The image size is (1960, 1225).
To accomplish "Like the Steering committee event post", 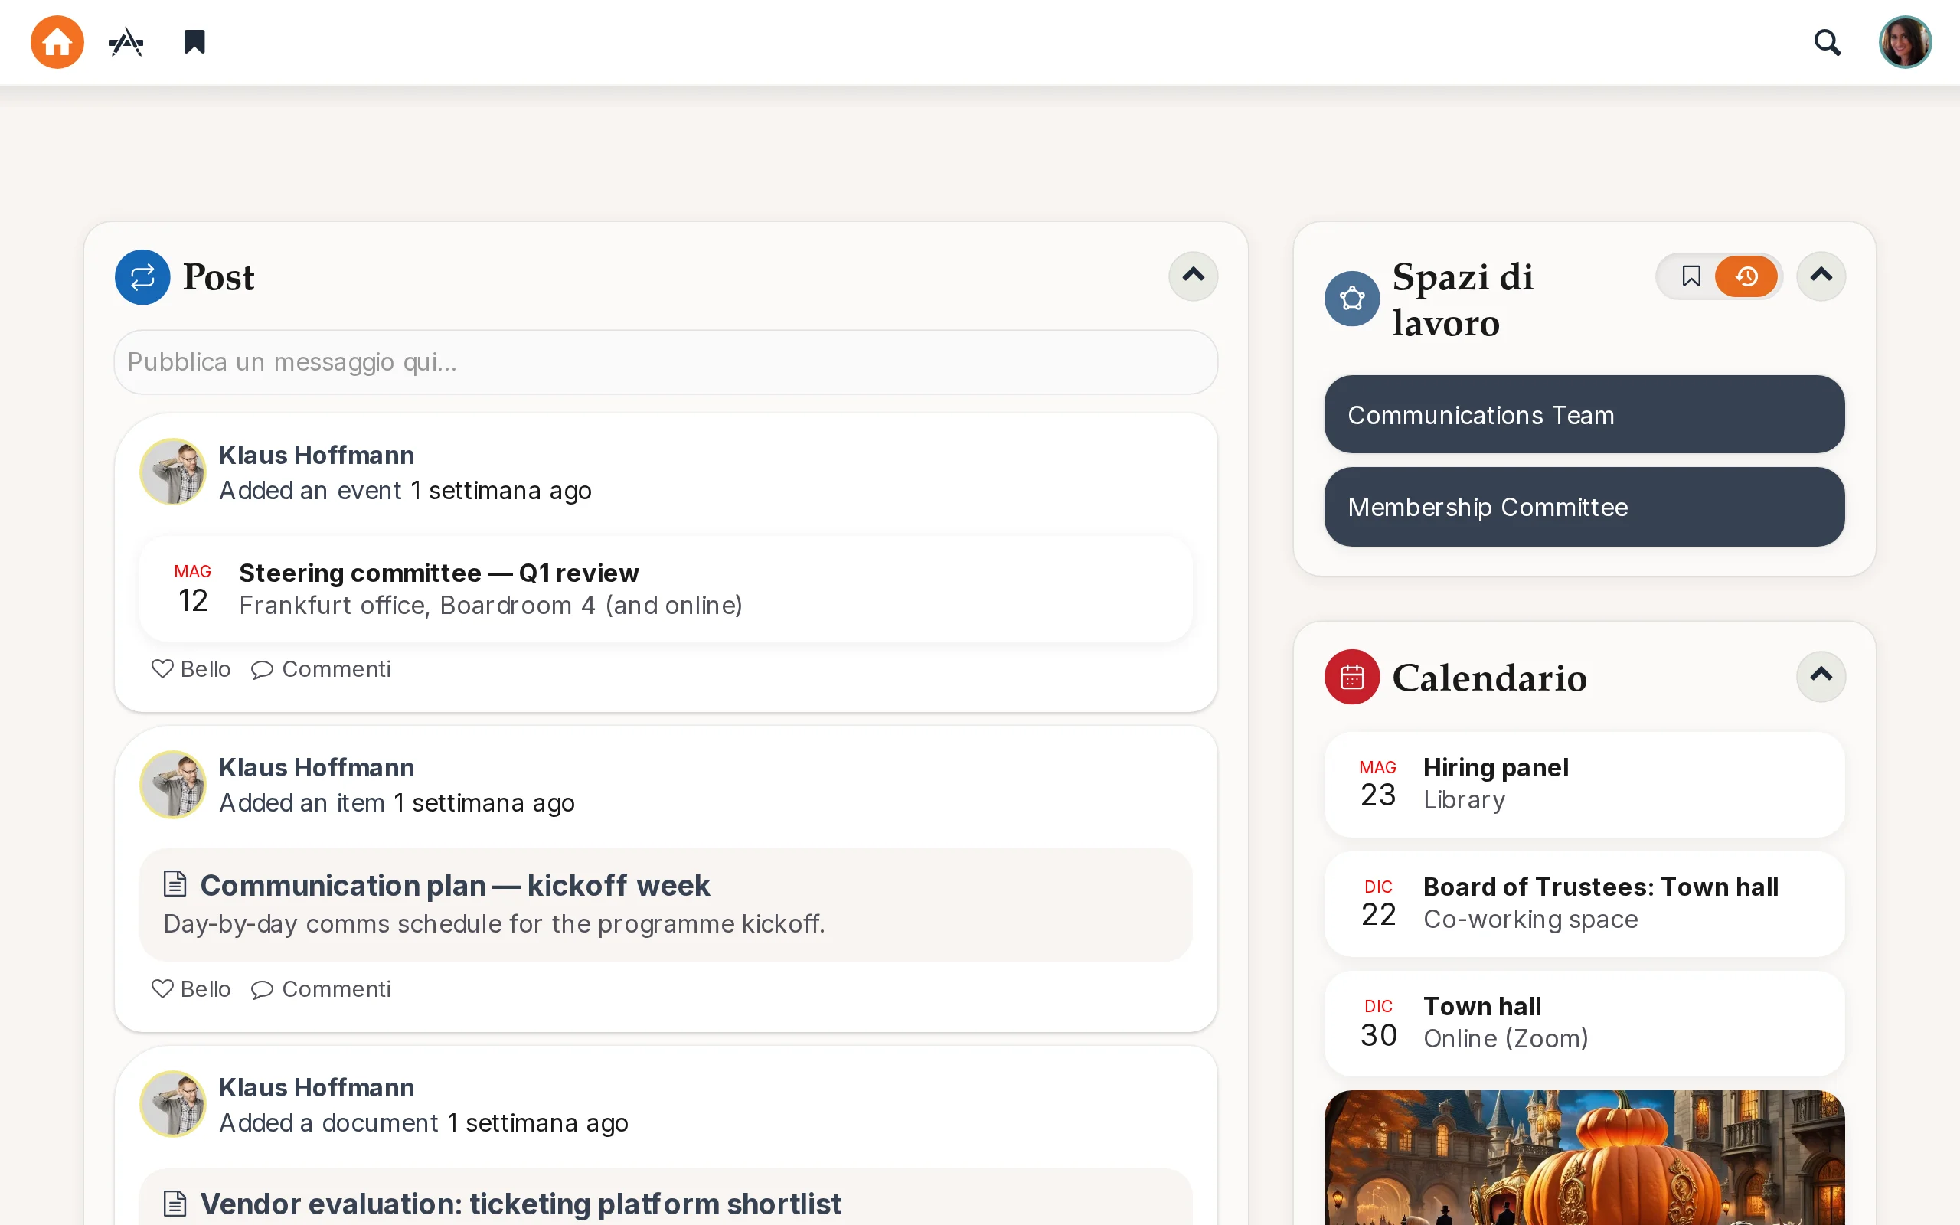I will click(191, 669).
